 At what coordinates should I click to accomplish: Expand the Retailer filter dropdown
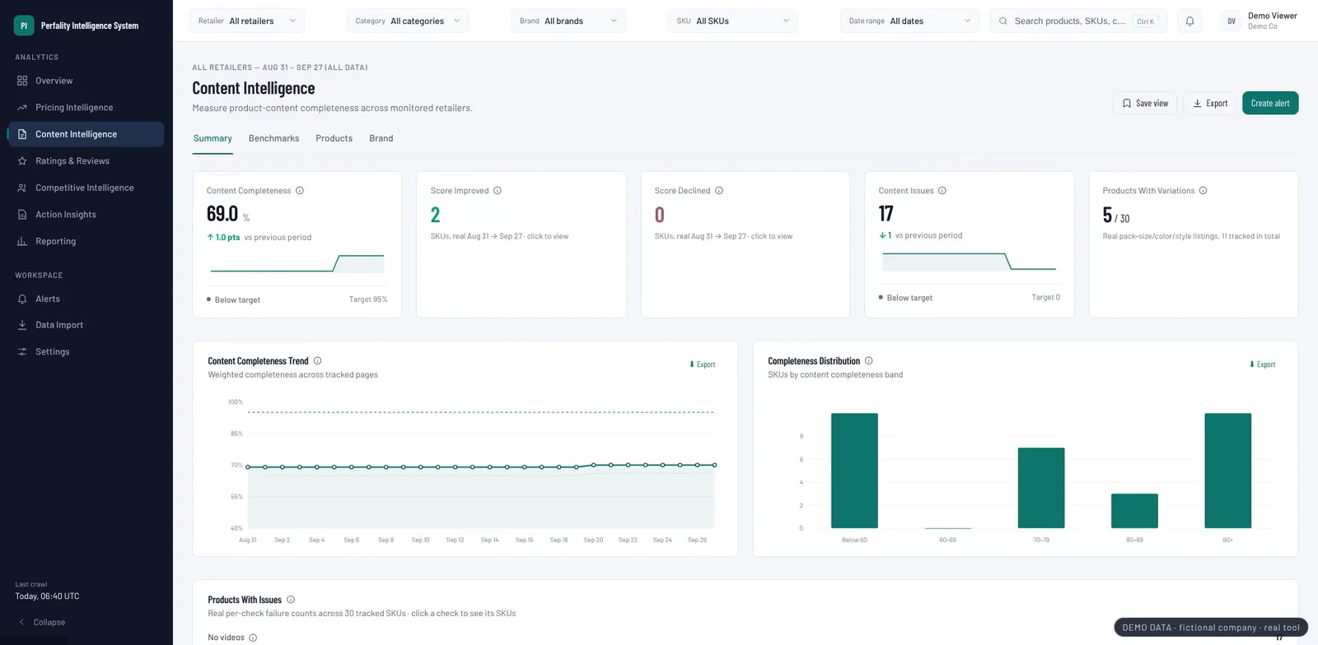[x=247, y=21]
